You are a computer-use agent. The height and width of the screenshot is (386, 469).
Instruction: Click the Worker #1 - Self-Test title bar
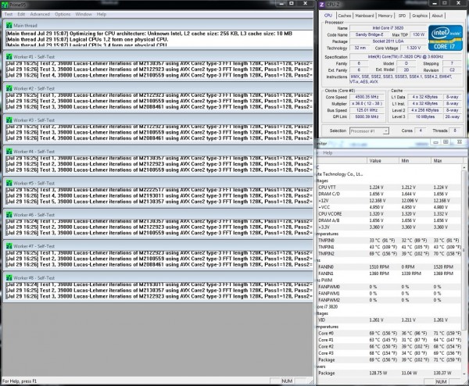158,57
